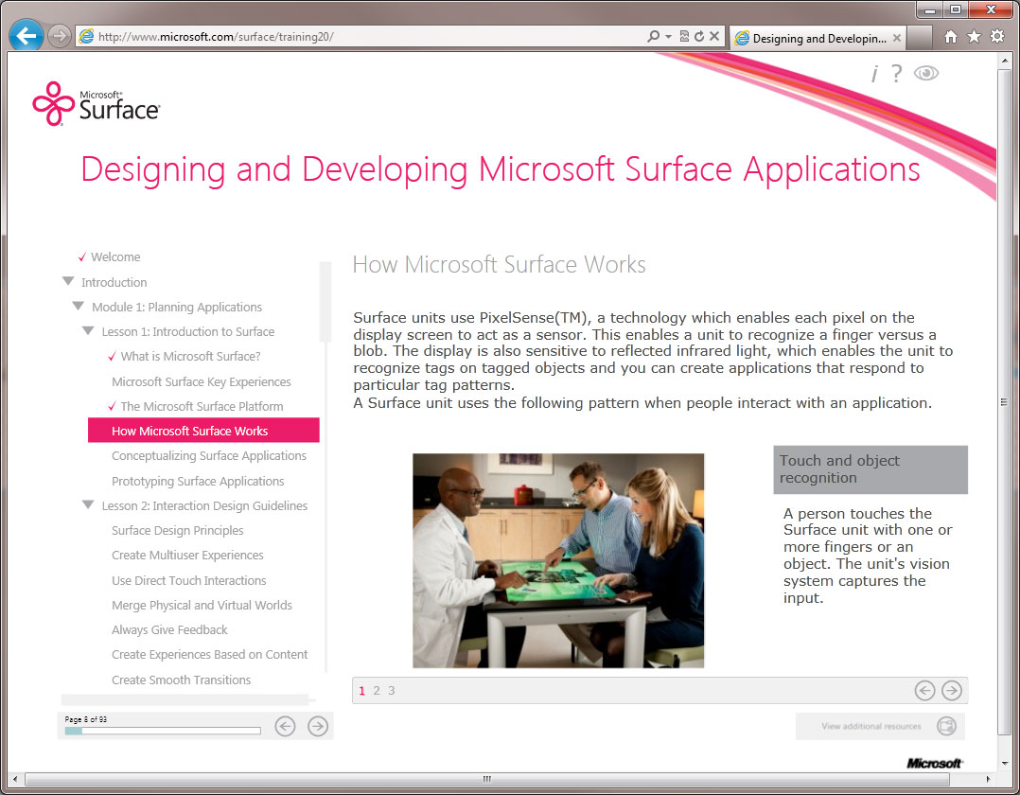Screen dimensions: 1020x795
Task: Open favorites with the star icon
Action: tap(974, 36)
